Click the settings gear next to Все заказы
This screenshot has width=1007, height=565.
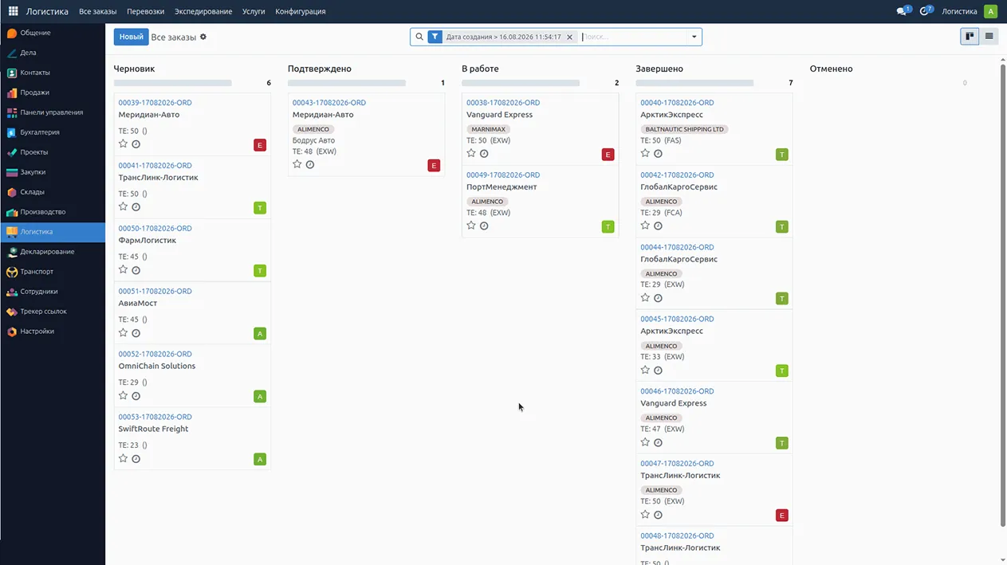point(203,37)
